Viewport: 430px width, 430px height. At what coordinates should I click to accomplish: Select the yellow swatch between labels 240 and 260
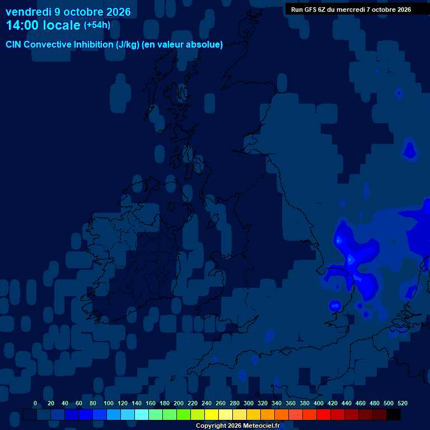point(212,414)
